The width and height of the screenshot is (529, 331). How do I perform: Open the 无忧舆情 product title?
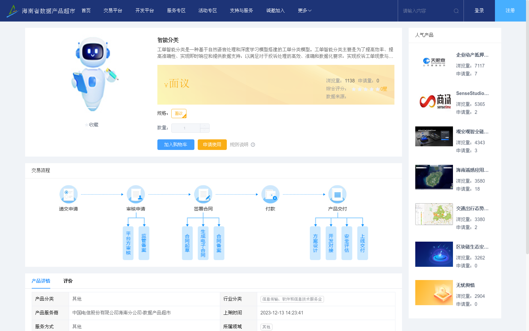click(466, 285)
